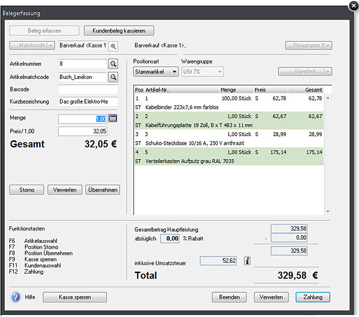Open article number search magnifier
The image size is (359, 317).
(113, 64)
